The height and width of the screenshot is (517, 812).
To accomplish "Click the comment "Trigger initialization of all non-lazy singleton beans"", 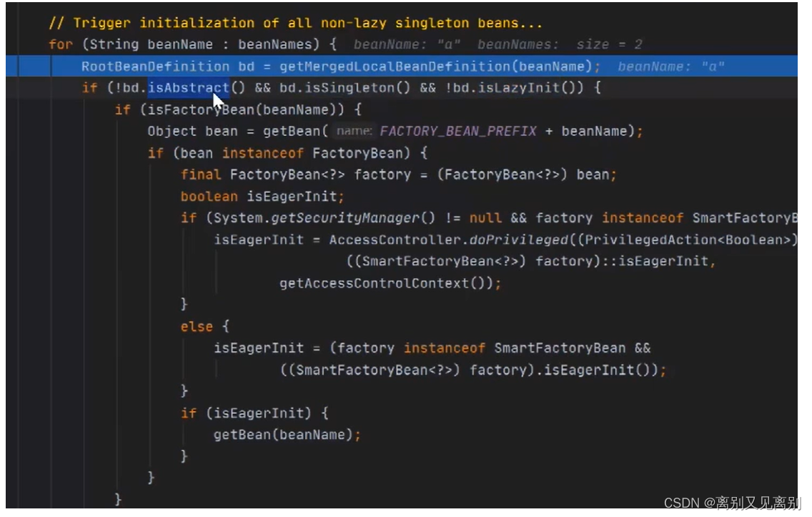I will point(295,24).
